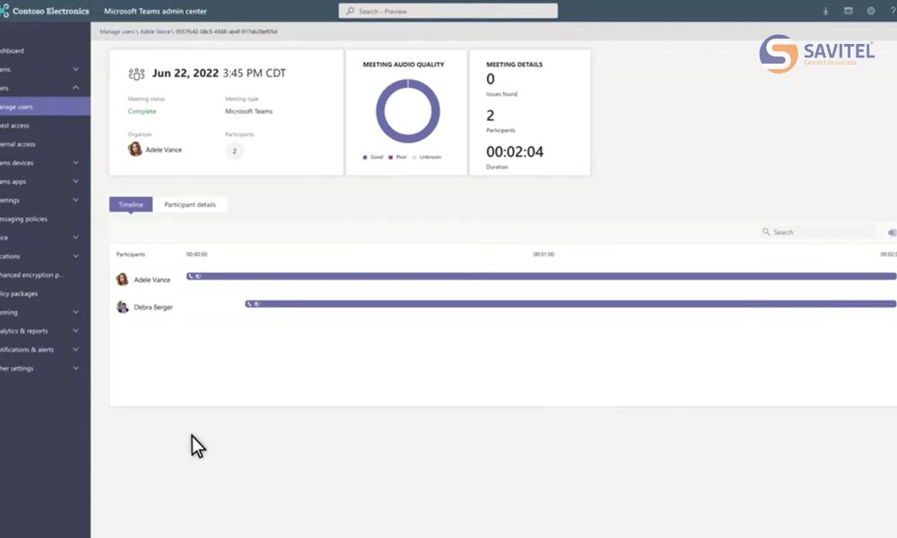Click the 00:00:00 timeline marker
This screenshot has width=897, height=538.
pyautogui.click(x=196, y=255)
